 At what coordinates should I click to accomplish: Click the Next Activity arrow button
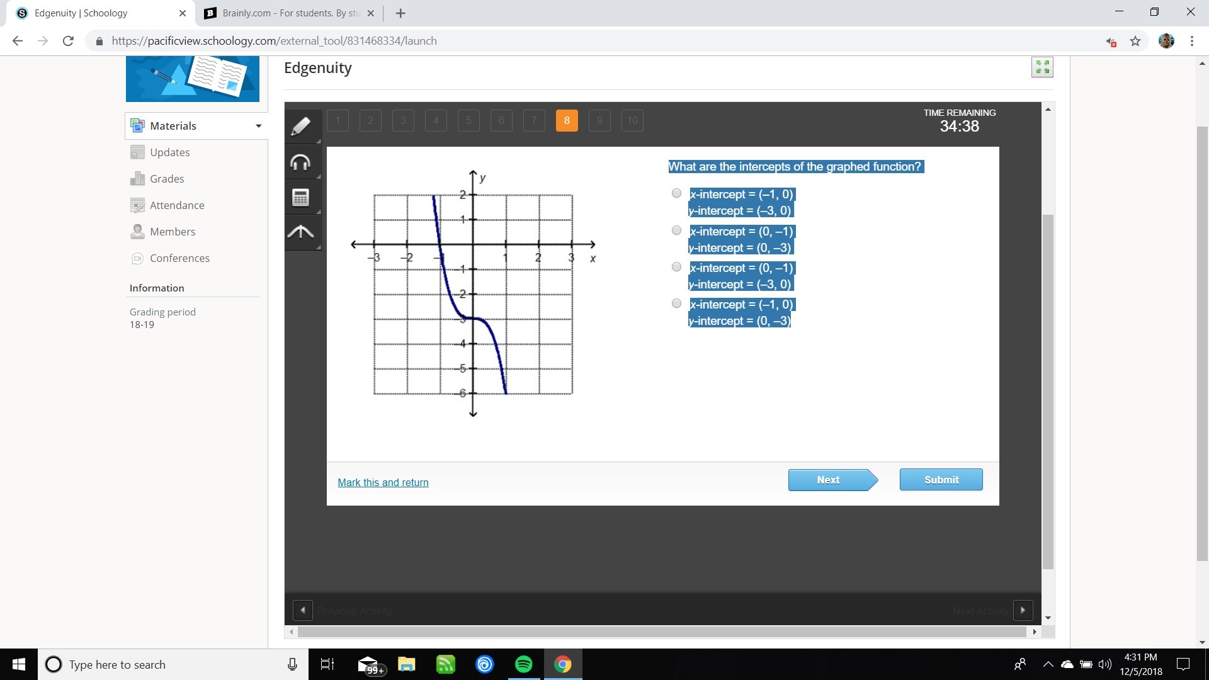point(1023,610)
